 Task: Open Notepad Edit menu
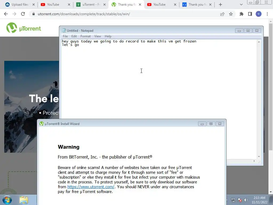(x=74, y=36)
